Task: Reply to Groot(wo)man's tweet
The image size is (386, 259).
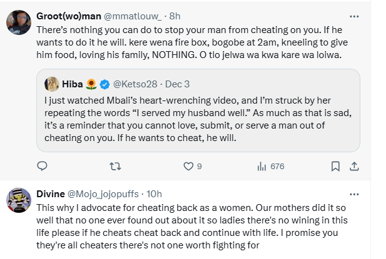Action: pos(43,166)
